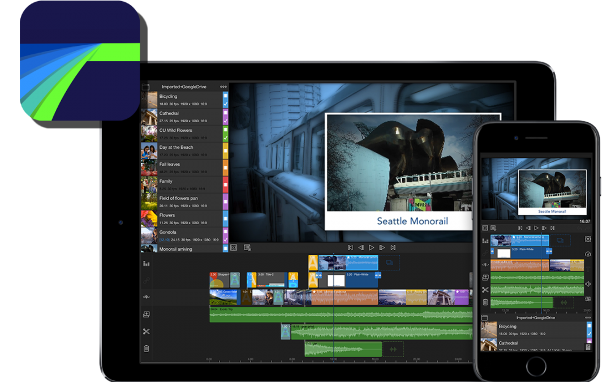611x382 pixels.
Task: Play the timeline on the tablet
Action: pos(371,247)
